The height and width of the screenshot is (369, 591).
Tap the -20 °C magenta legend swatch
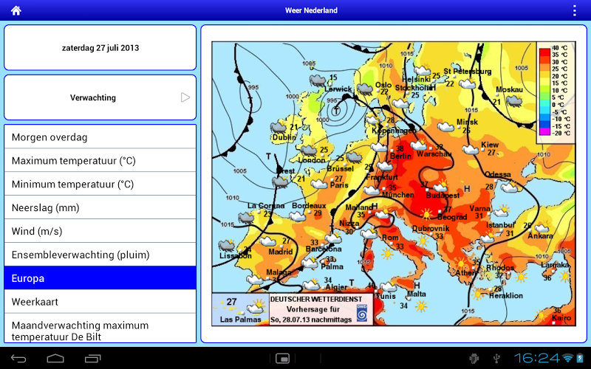click(x=544, y=132)
